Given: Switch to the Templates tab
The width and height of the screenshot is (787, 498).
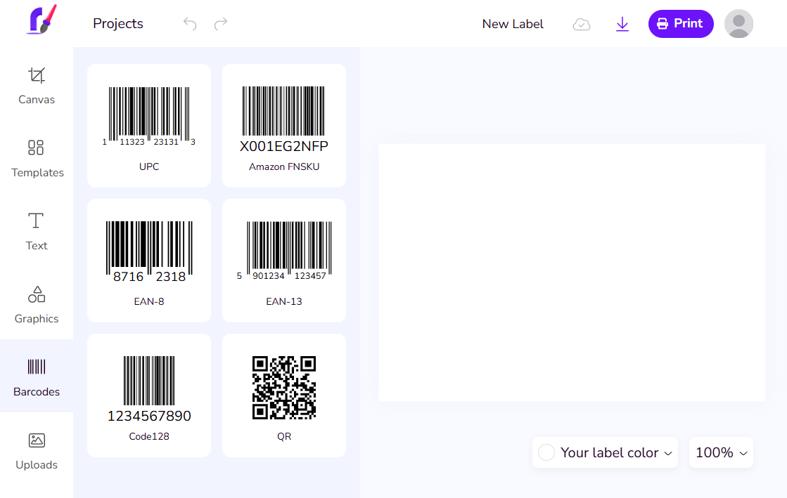Looking at the screenshot, I should [37, 158].
